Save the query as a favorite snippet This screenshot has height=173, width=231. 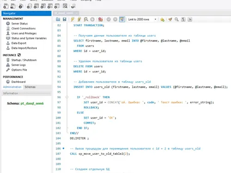click(162, 19)
